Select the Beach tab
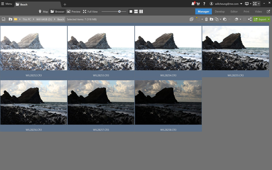 (x=38, y=4)
